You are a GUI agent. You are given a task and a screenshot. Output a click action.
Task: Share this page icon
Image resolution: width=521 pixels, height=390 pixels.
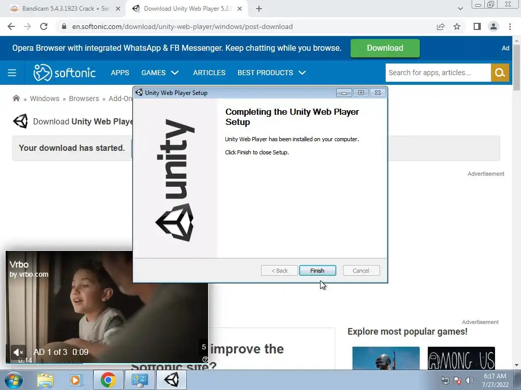[x=441, y=26]
